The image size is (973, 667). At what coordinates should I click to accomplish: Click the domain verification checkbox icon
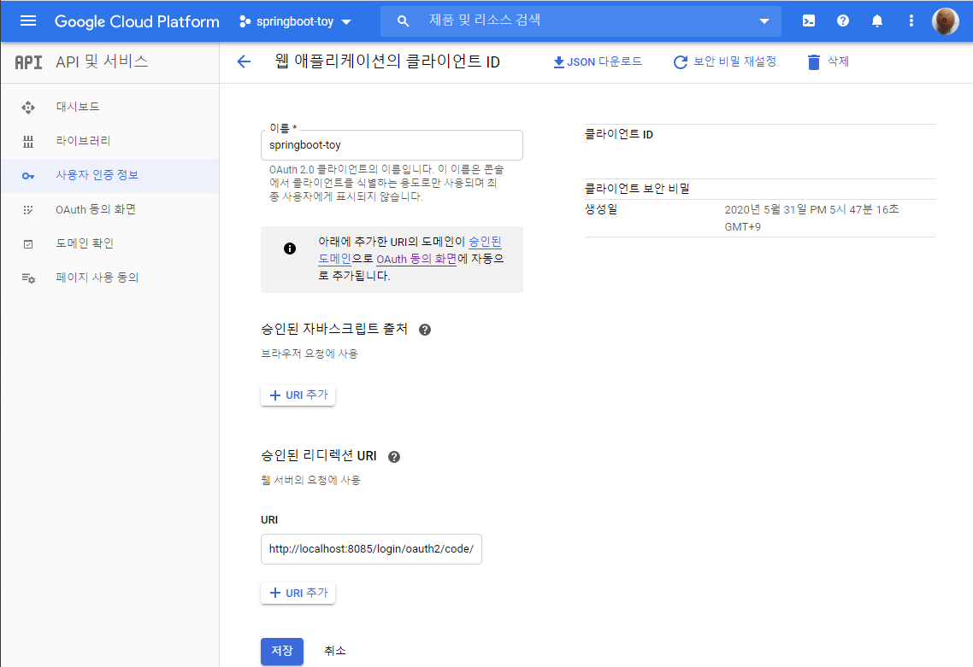click(x=28, y=244)
